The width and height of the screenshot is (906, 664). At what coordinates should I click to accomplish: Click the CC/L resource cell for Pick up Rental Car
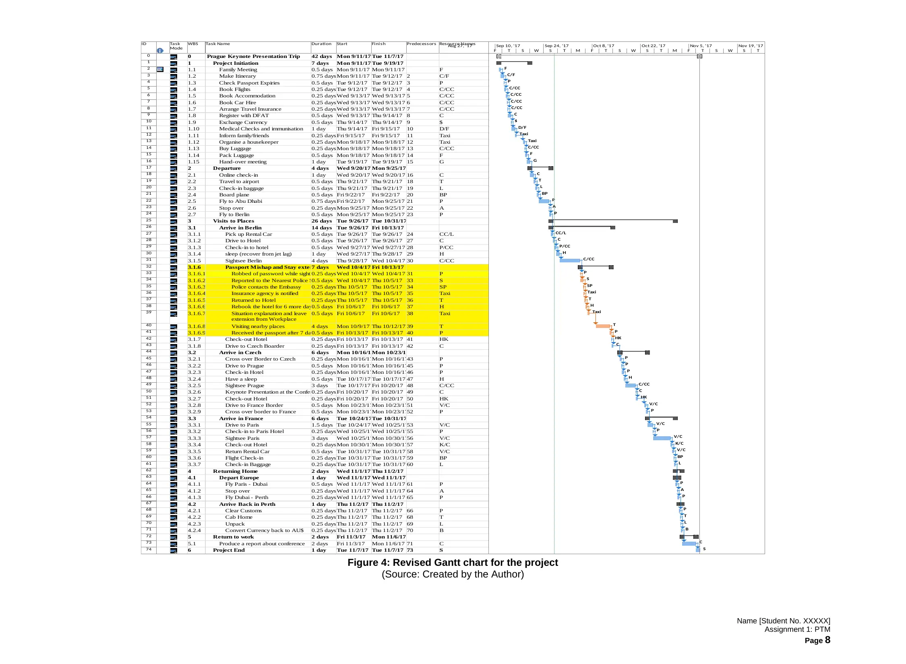[447, 235]
